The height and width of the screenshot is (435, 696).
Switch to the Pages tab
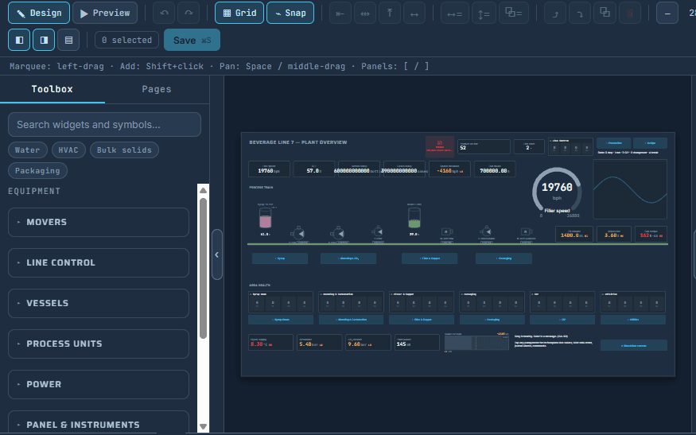coord(157,89)
